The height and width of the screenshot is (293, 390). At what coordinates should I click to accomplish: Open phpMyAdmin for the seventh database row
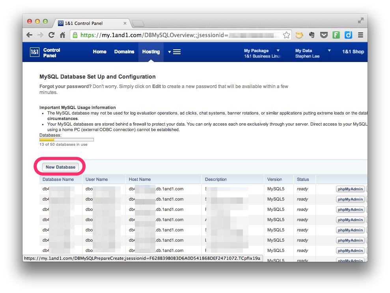click(350, 251)
